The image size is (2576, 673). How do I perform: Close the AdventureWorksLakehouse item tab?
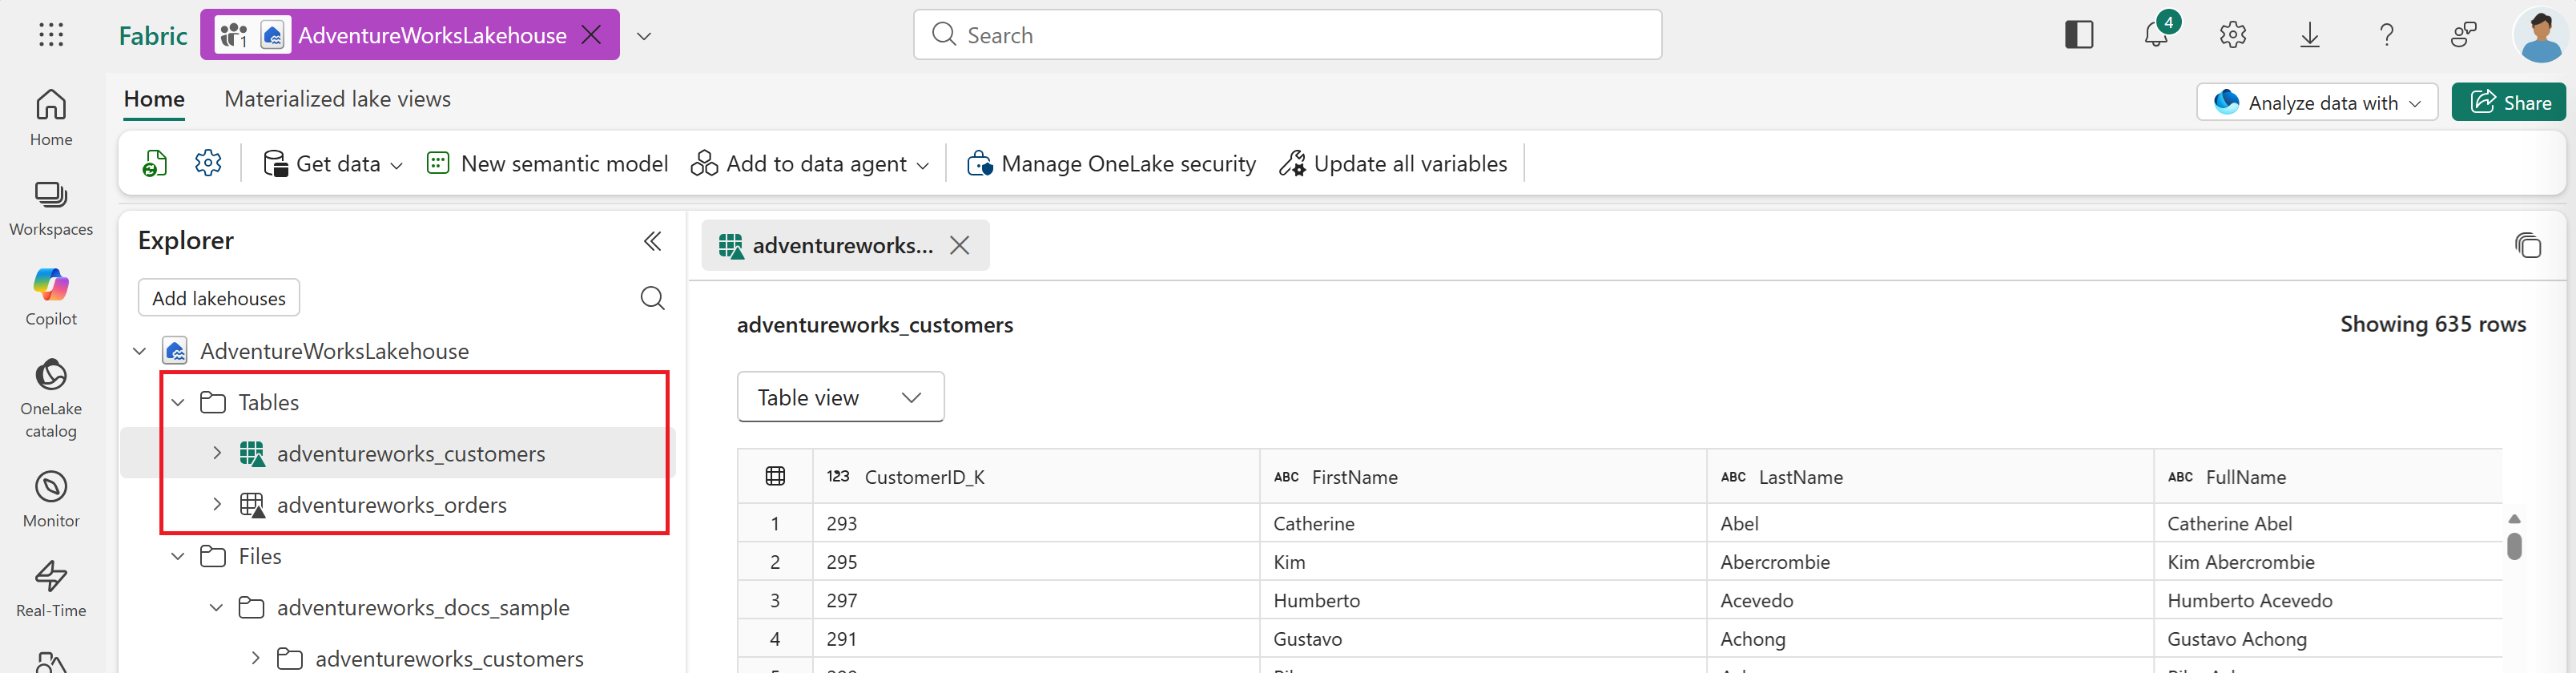coord(592,35)
